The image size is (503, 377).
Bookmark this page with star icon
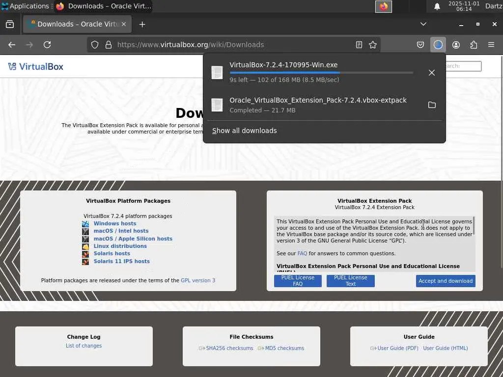[x=373, y=45]
